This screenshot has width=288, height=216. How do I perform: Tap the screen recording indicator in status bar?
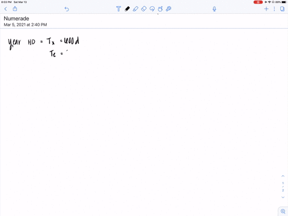[x=258, y=2]
